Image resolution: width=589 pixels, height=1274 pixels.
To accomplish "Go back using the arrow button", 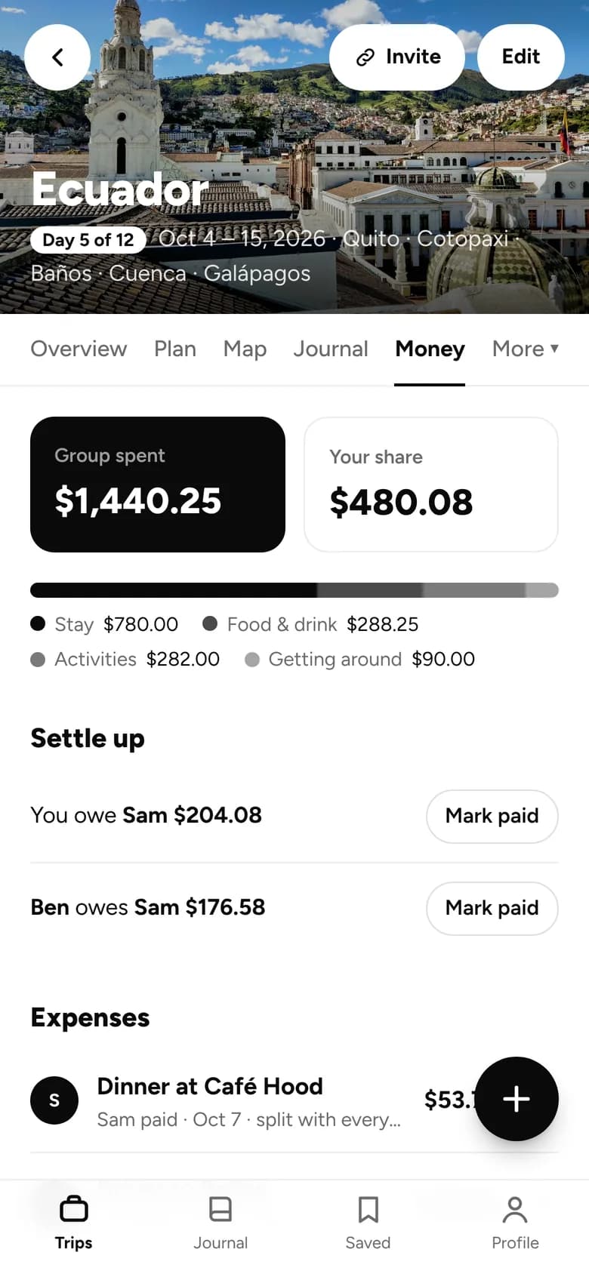I will click(57, 57).
